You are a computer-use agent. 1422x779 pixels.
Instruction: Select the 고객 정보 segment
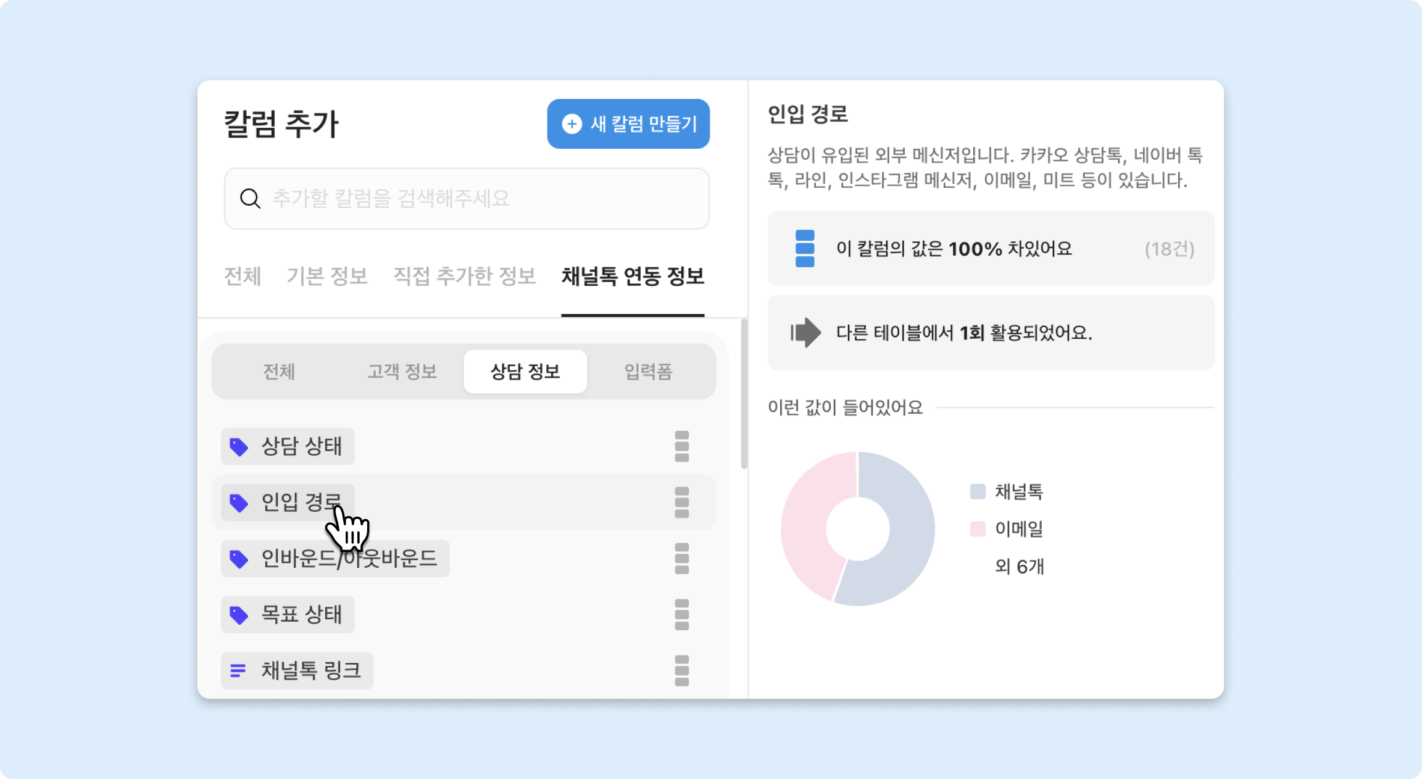[402, 372]
